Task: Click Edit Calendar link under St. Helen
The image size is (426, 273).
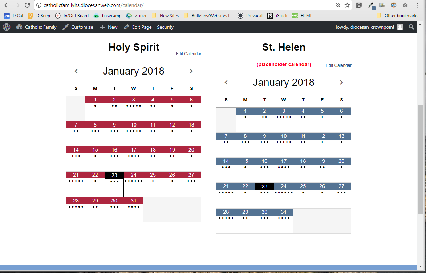Action: point(338,65)
